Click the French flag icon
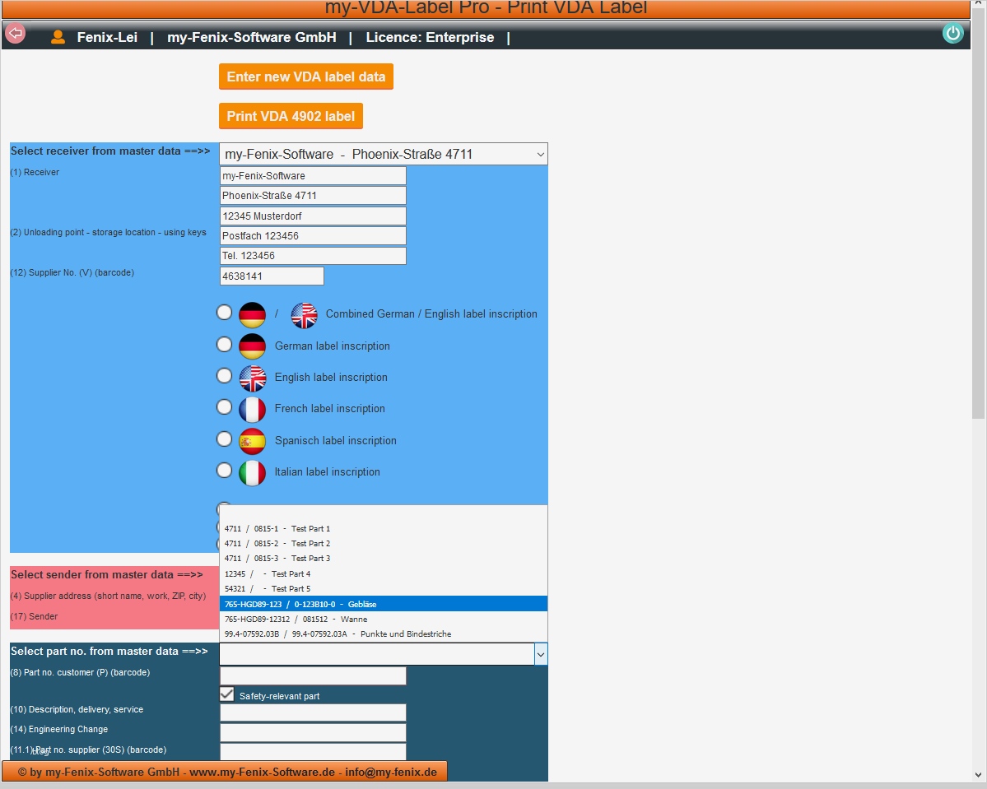 [x=253, y=409]
